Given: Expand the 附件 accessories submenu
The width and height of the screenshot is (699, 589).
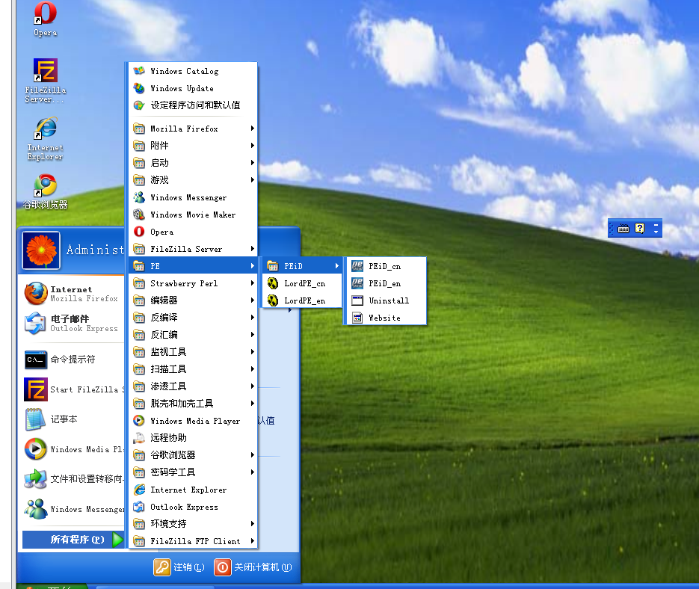Looking at the screenshot, I should (193, 146).
